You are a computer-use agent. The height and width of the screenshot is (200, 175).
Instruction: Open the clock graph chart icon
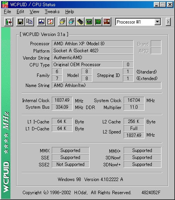tap(41, 22)
